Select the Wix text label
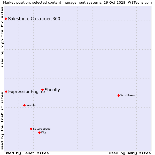155x155 pixels. tap(44, 133)
